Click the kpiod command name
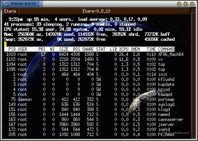 (x=164, y=89)
